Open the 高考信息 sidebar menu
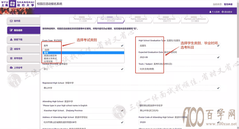Image resolution: width=239 pixels, height=129 pixels. 24,58
